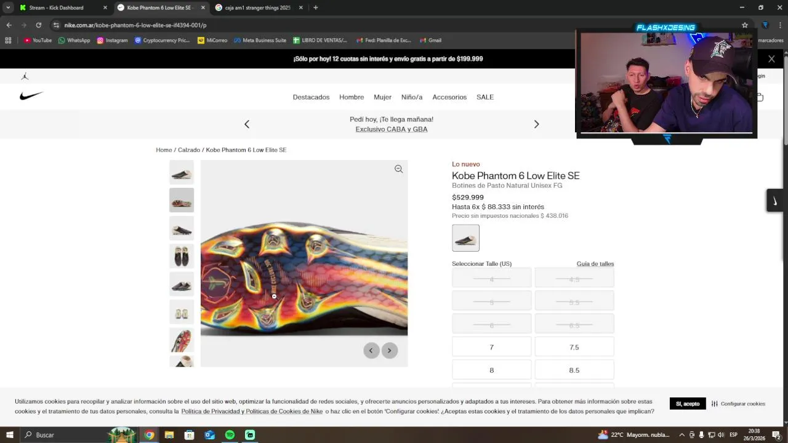Open Instagram bookmark

[112, 41]
